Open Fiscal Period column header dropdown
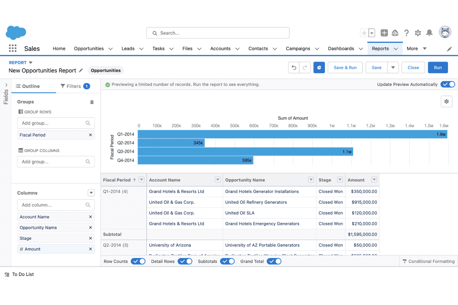458x305 pixels. (x=141, y=180)
